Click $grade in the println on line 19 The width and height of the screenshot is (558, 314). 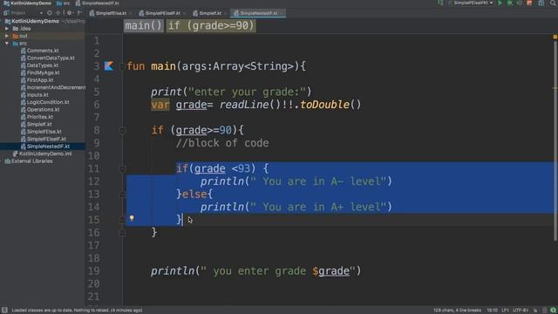tap(331, 271)
